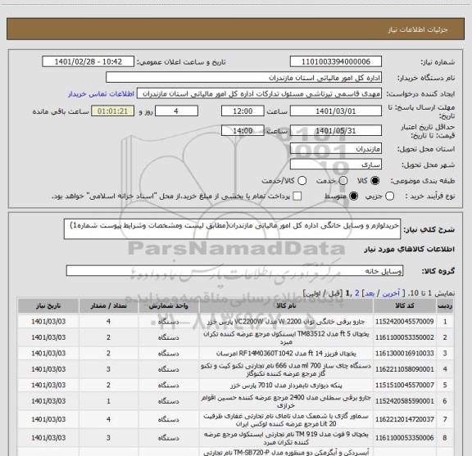Click the نام کالا column header
Viewport: 472px width, 456px height.
click(x=286, y=305)
